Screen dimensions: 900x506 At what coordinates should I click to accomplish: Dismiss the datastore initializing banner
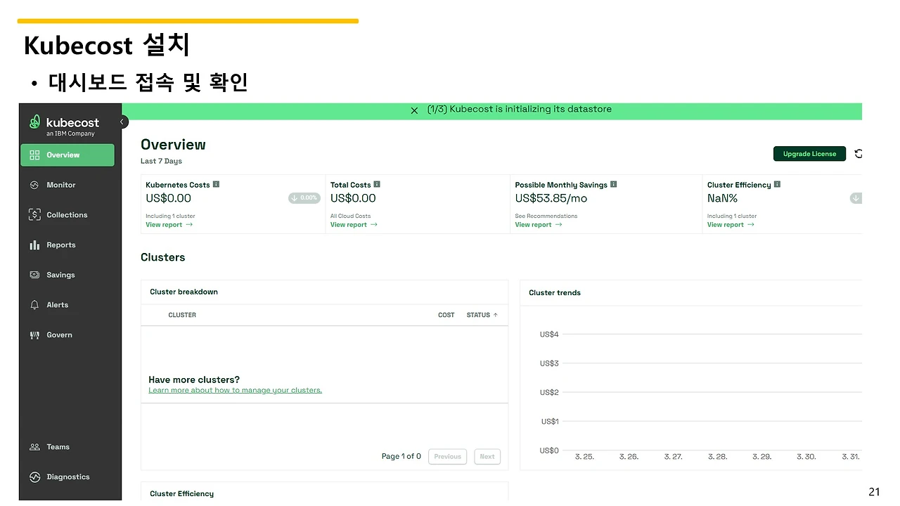coord(414,110)
